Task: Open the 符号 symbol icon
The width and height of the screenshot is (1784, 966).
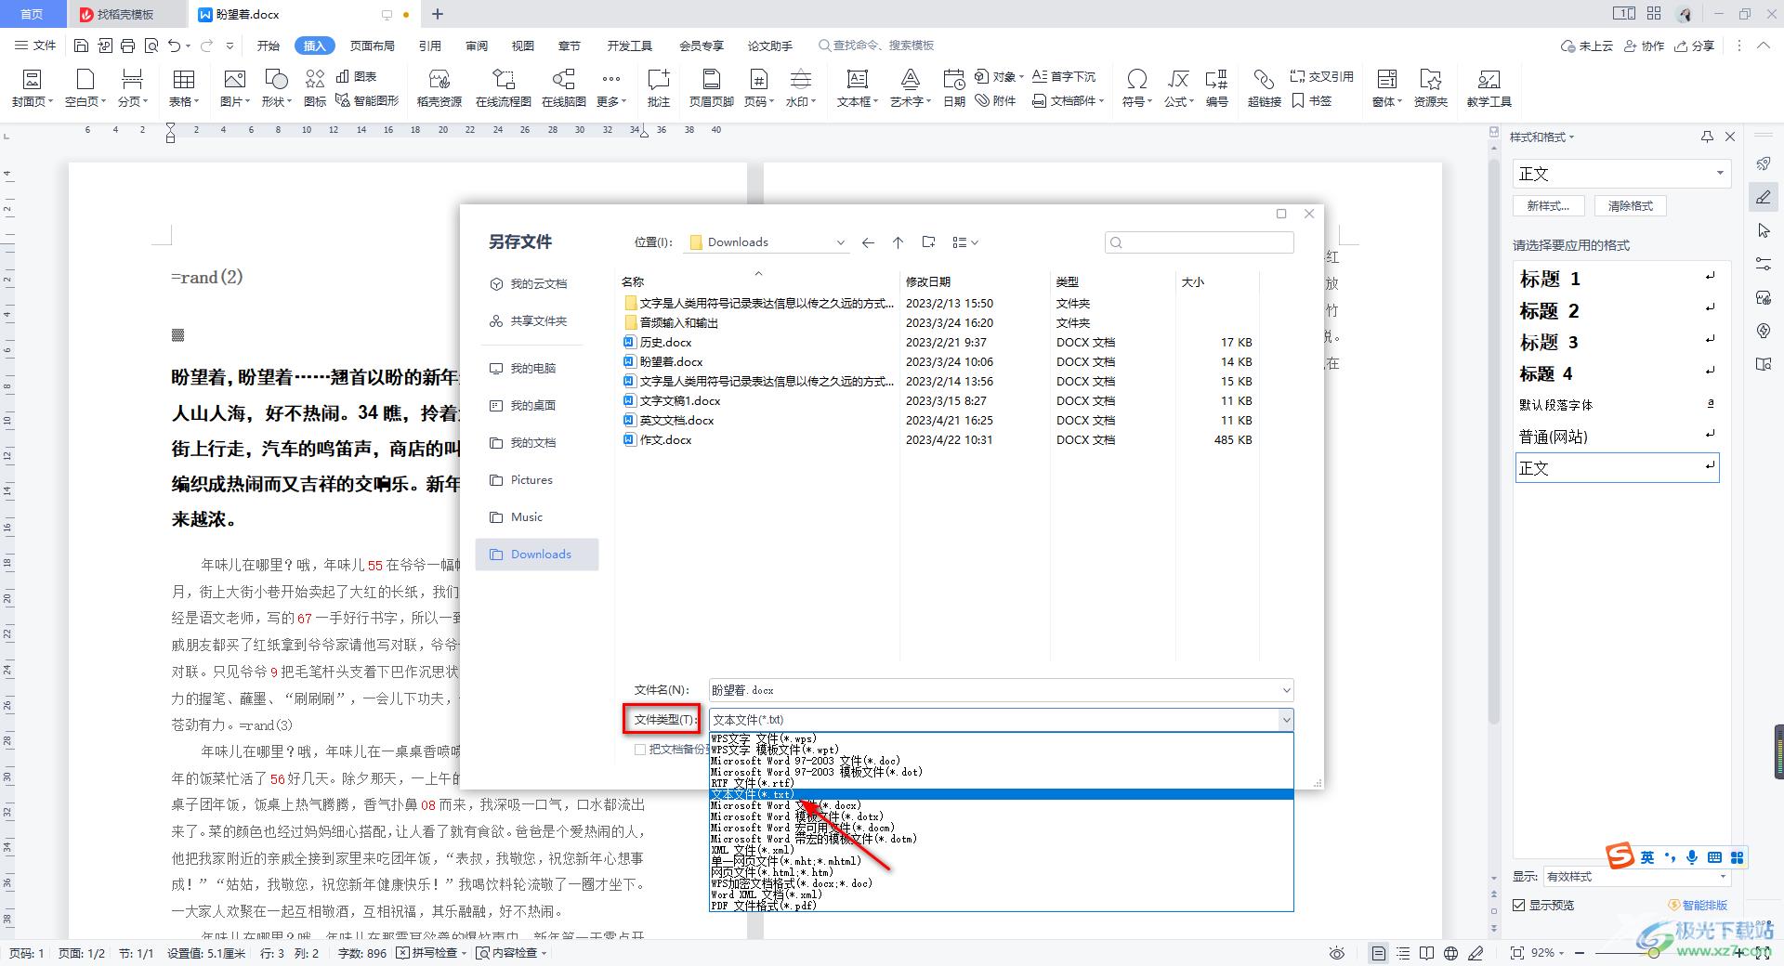Action: point(1136,79)
